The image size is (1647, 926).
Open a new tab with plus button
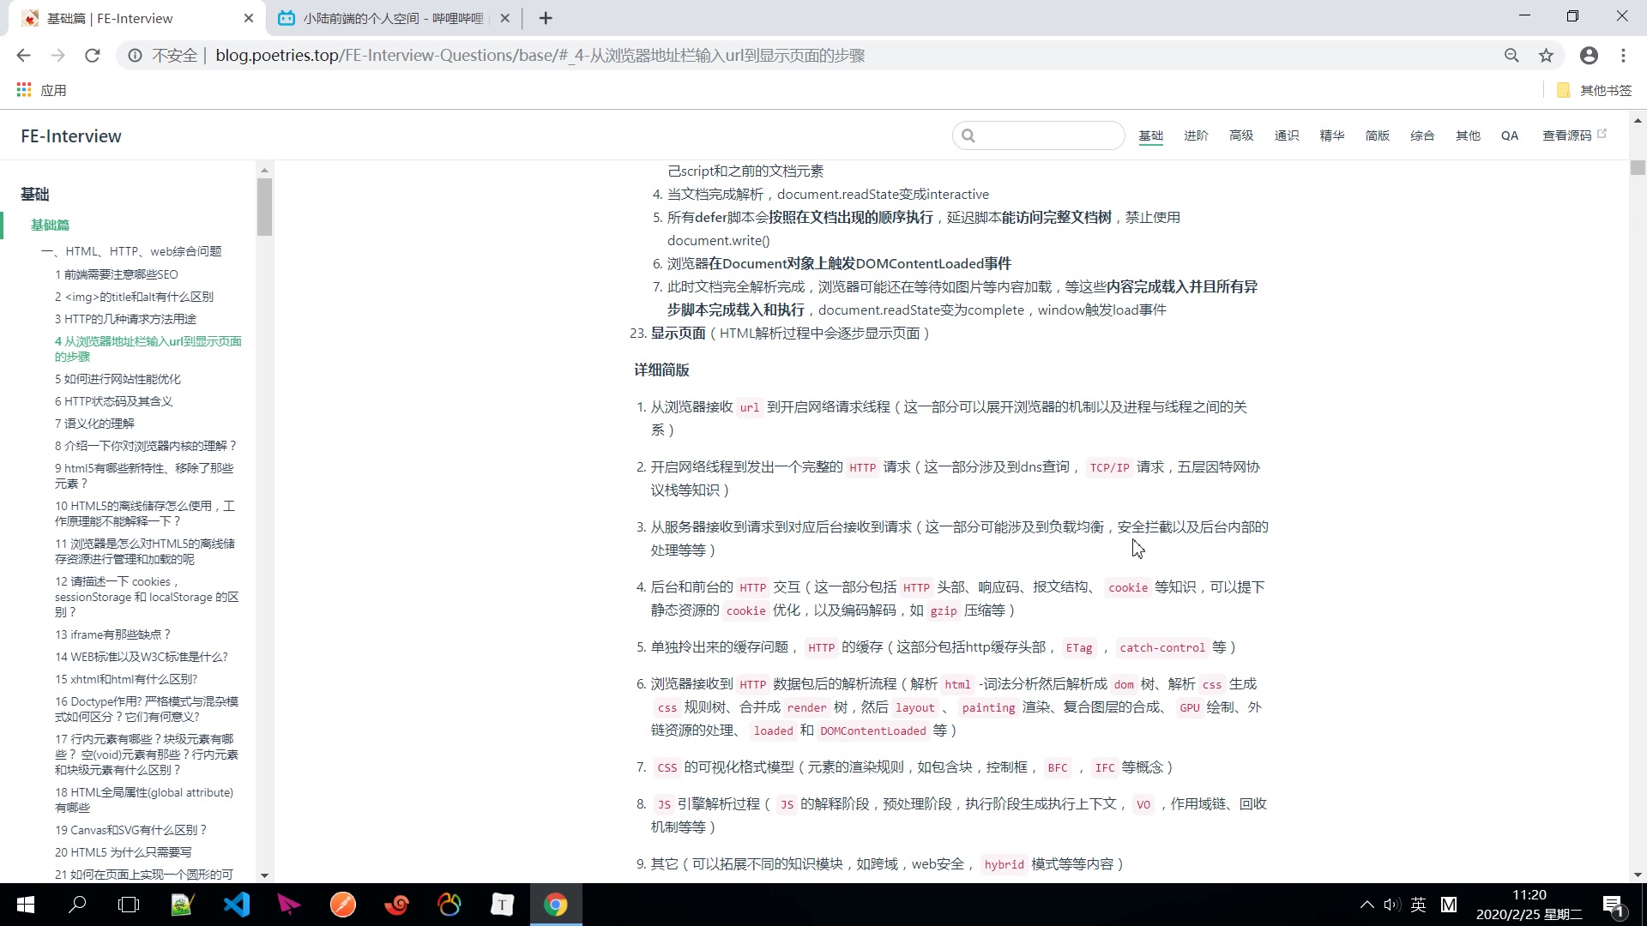546,18
